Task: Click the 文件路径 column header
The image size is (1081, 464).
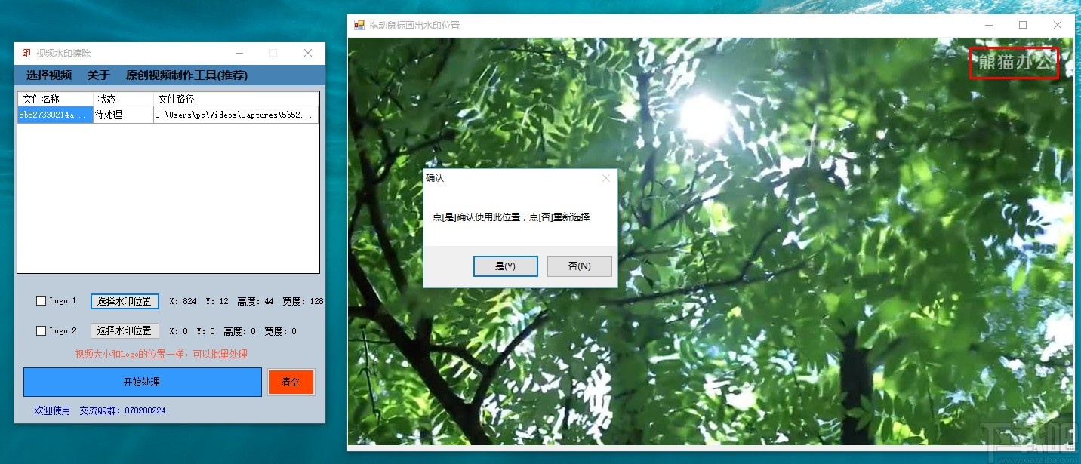Action: 176,99
